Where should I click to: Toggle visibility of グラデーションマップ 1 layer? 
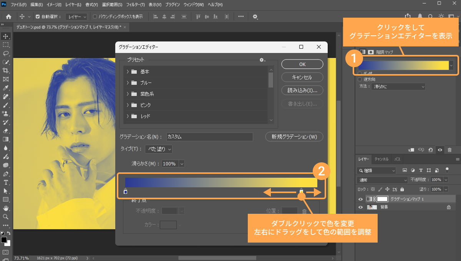[360, 199]
